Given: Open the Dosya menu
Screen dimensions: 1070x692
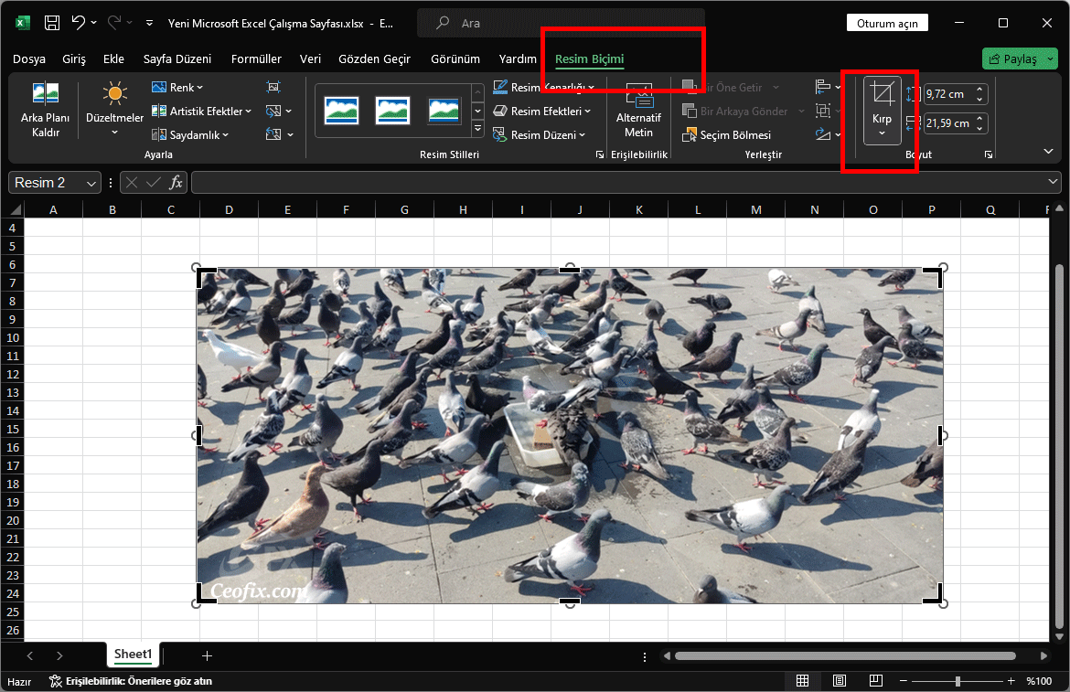Looking at the screenshot, I should pos(29,59).
